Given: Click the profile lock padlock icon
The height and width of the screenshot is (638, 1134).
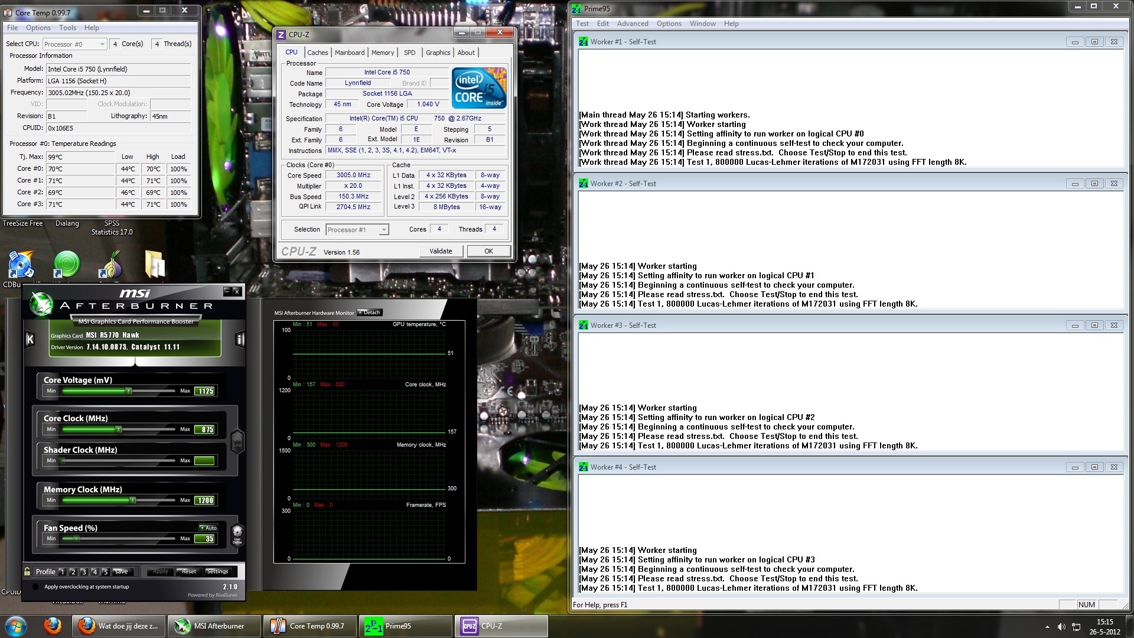Looking at the screenshot, I should tap(27, 571).
